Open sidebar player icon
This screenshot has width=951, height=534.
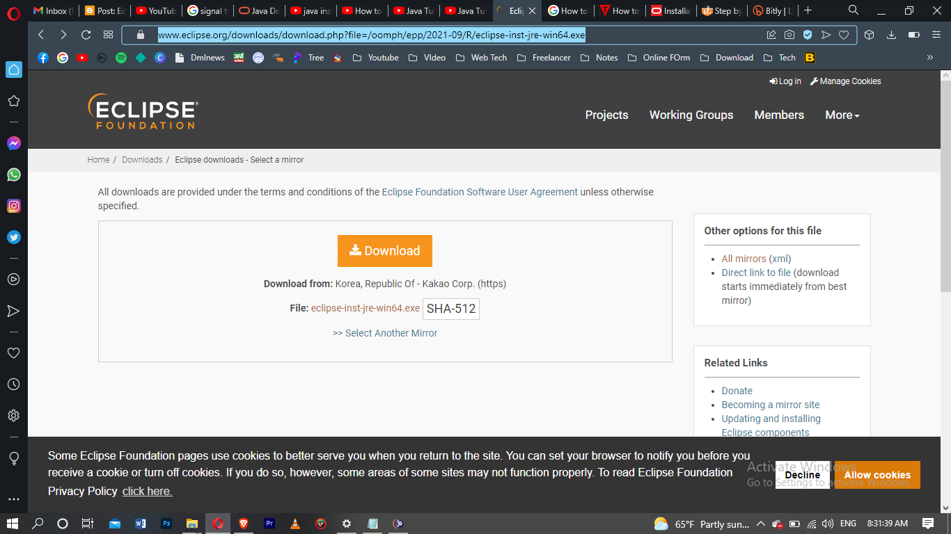pos(14,280)
